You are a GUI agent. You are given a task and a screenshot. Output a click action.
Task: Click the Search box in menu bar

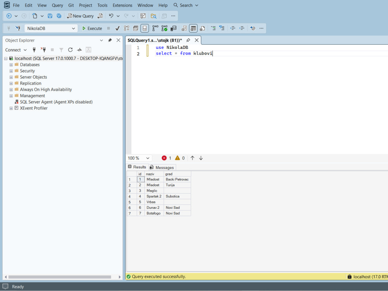(x=186, y=5)
